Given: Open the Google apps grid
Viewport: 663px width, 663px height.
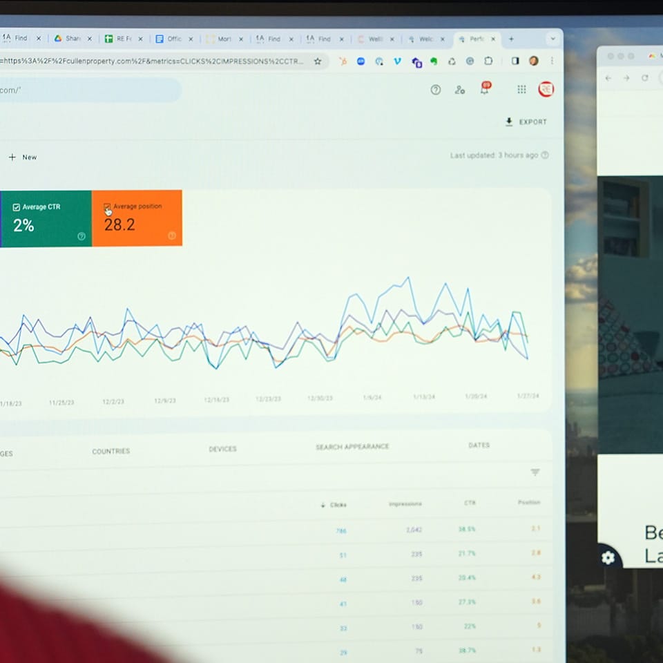Looking at the screenshot, I should point(522,89).
